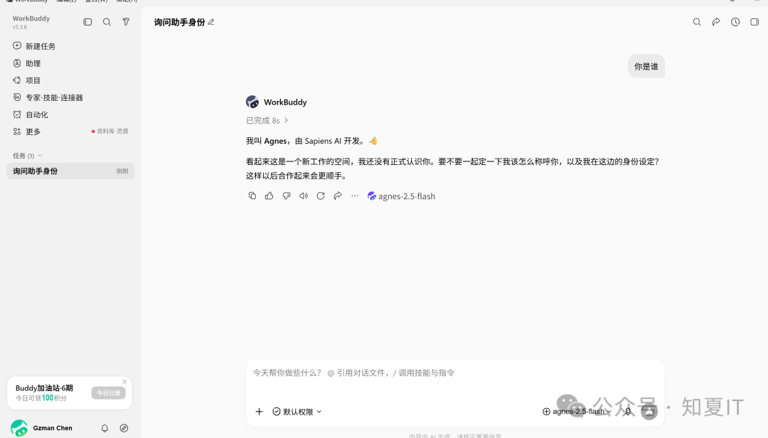Click the Gzman Chen username
Screen dimensions: 768x438
point(53,428)
